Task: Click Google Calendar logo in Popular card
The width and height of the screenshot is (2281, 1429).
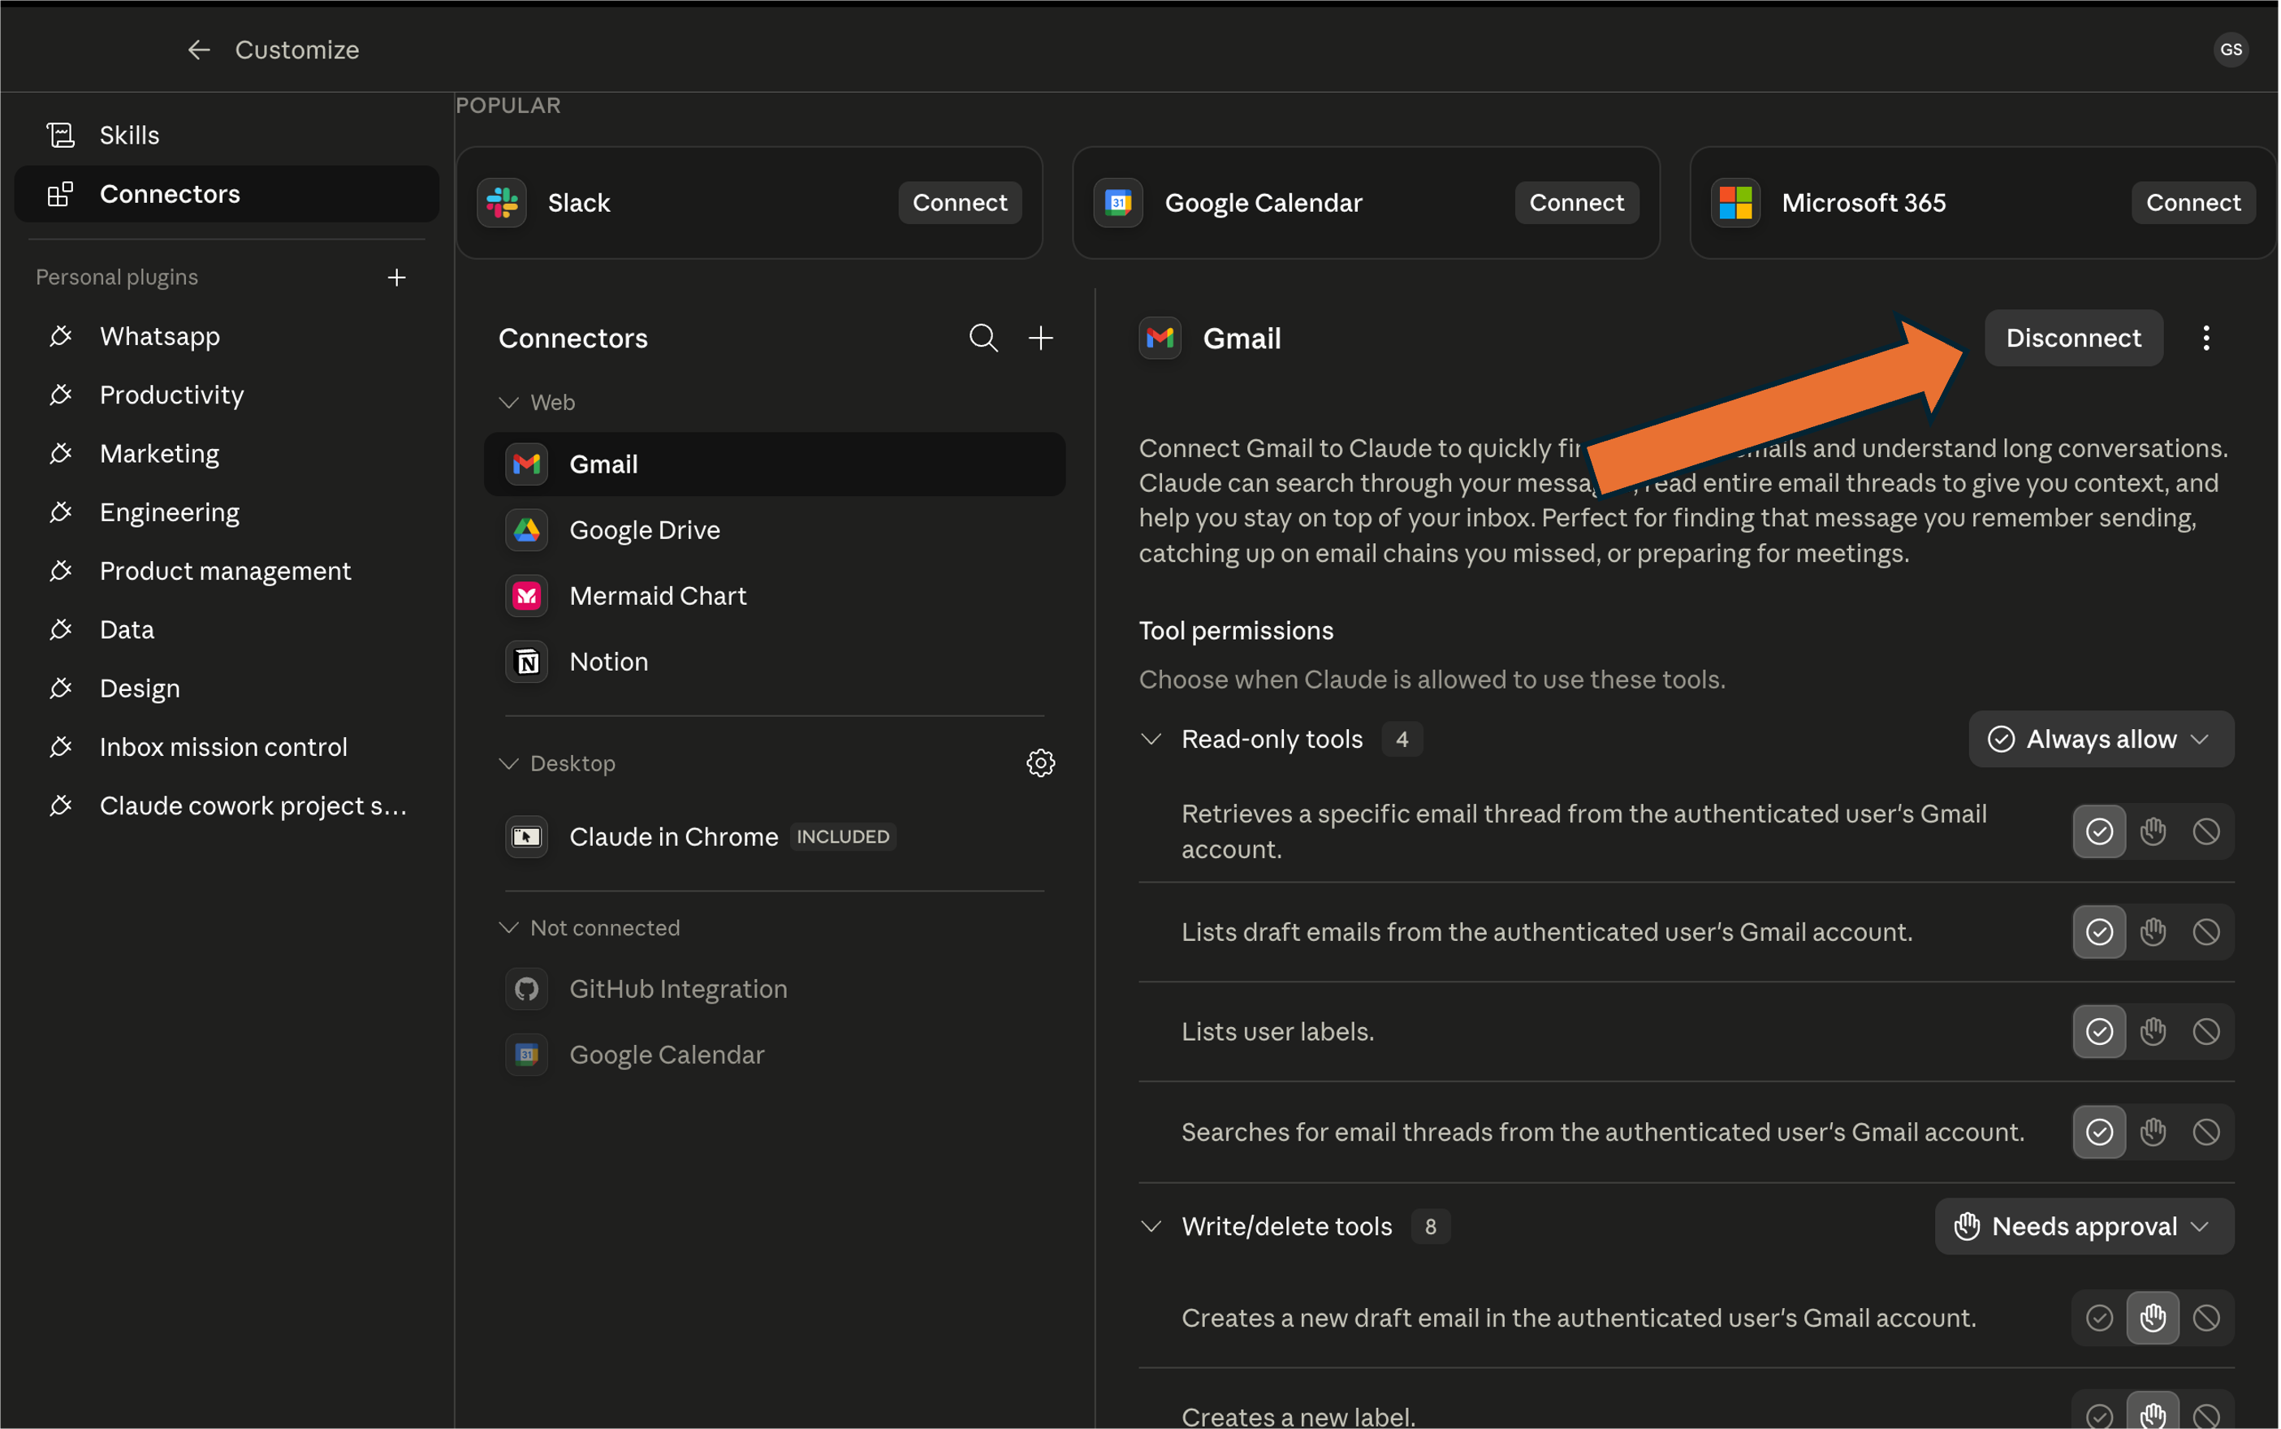Action: coord(1118,202)
